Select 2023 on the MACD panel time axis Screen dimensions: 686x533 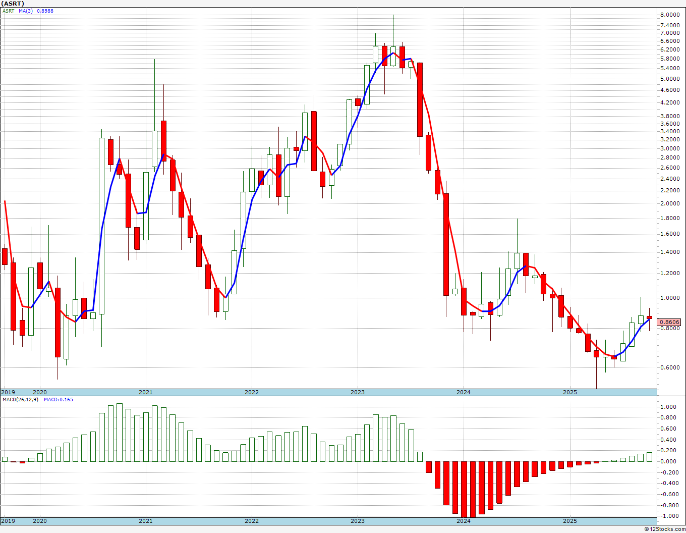point(358,521)
